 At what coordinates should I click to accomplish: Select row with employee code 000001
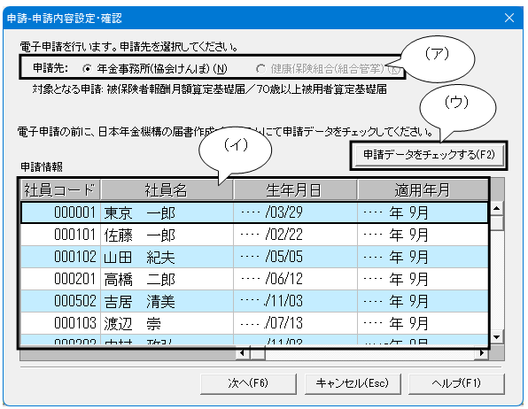(x=254, y=212)
